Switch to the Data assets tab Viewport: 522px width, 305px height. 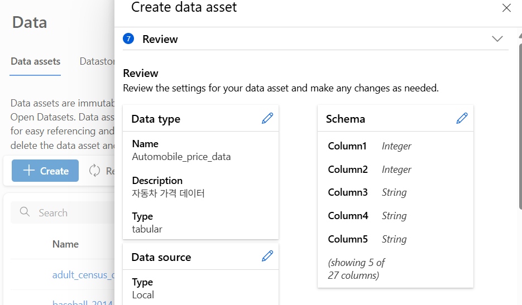point(36,61)
